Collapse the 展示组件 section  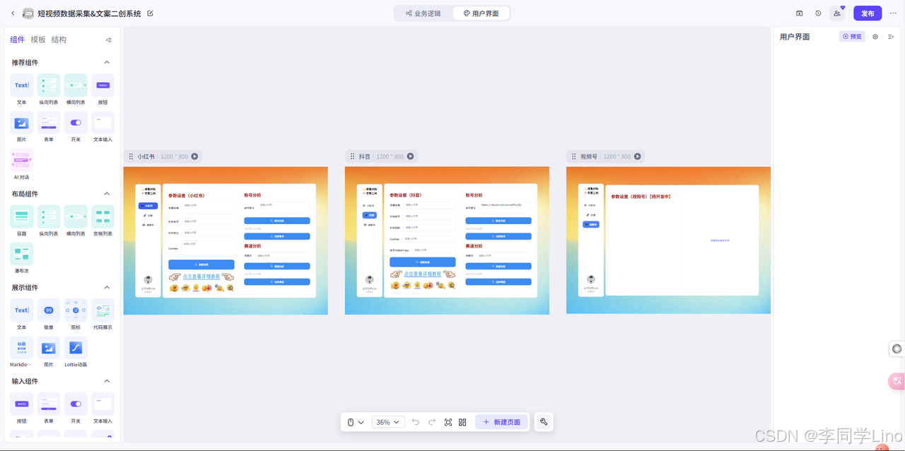107,288
